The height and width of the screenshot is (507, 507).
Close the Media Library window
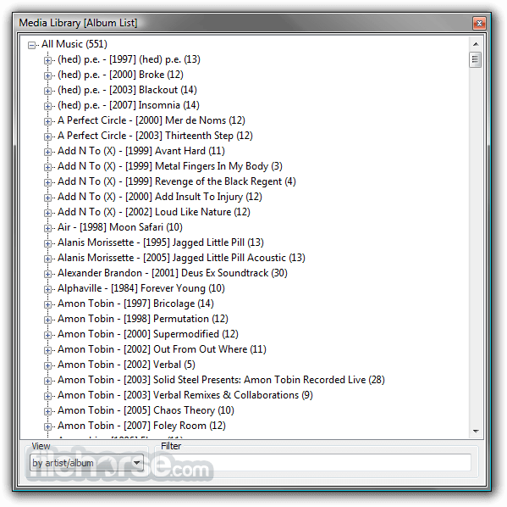coord(479,23)
